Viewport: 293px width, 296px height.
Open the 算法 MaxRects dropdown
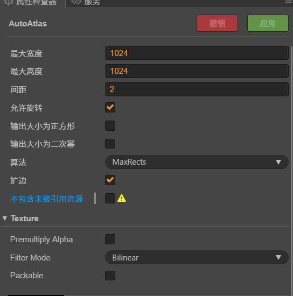point(197,162)
